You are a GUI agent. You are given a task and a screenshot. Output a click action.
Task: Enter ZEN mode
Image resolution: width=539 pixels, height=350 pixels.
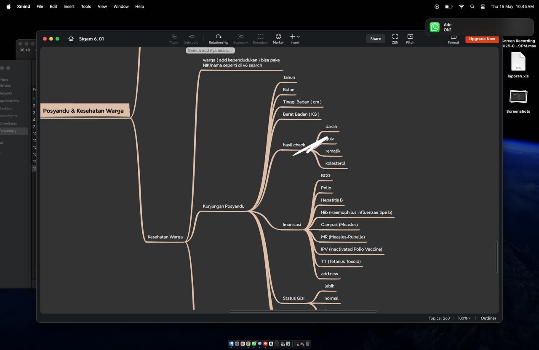coord(395,37)
